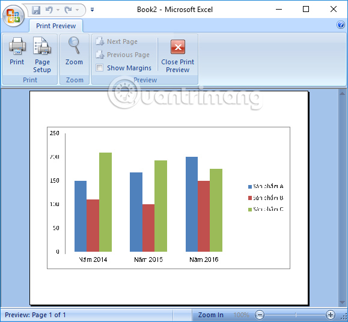Viewport: 348px width, 322px height.
Task: Click the blue bar for Năm 2016
Action: coord(192,204)
